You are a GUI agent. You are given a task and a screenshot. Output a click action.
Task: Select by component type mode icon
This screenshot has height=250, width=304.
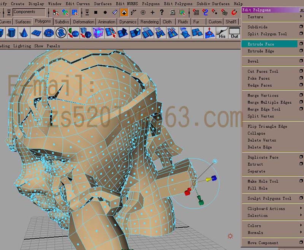click(x=74, y=13)
